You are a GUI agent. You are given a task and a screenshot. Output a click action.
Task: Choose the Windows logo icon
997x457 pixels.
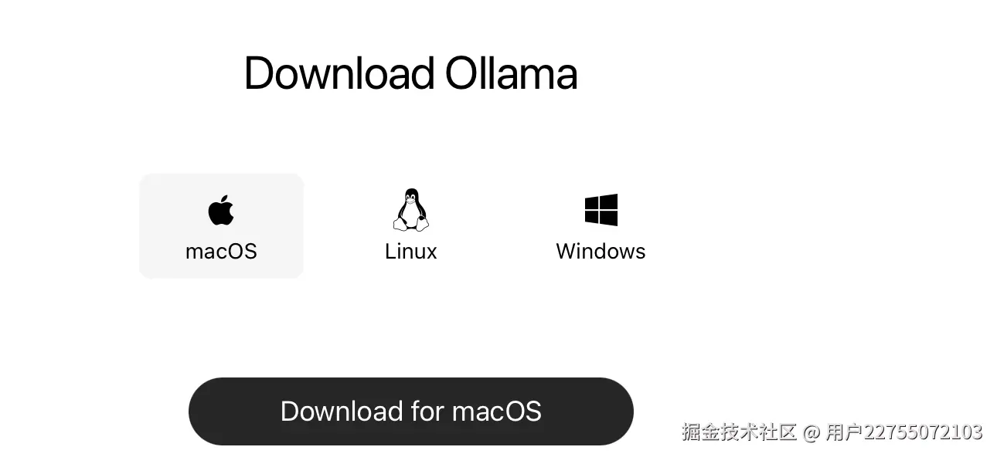click(x=601, y=210)
